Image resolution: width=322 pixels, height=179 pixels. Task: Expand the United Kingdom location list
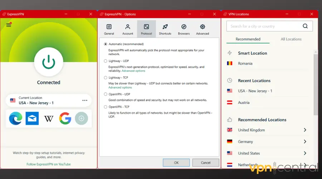[305, 130]
